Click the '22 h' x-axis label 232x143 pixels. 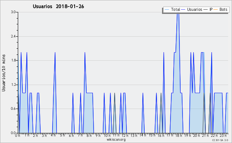[214, 136]
